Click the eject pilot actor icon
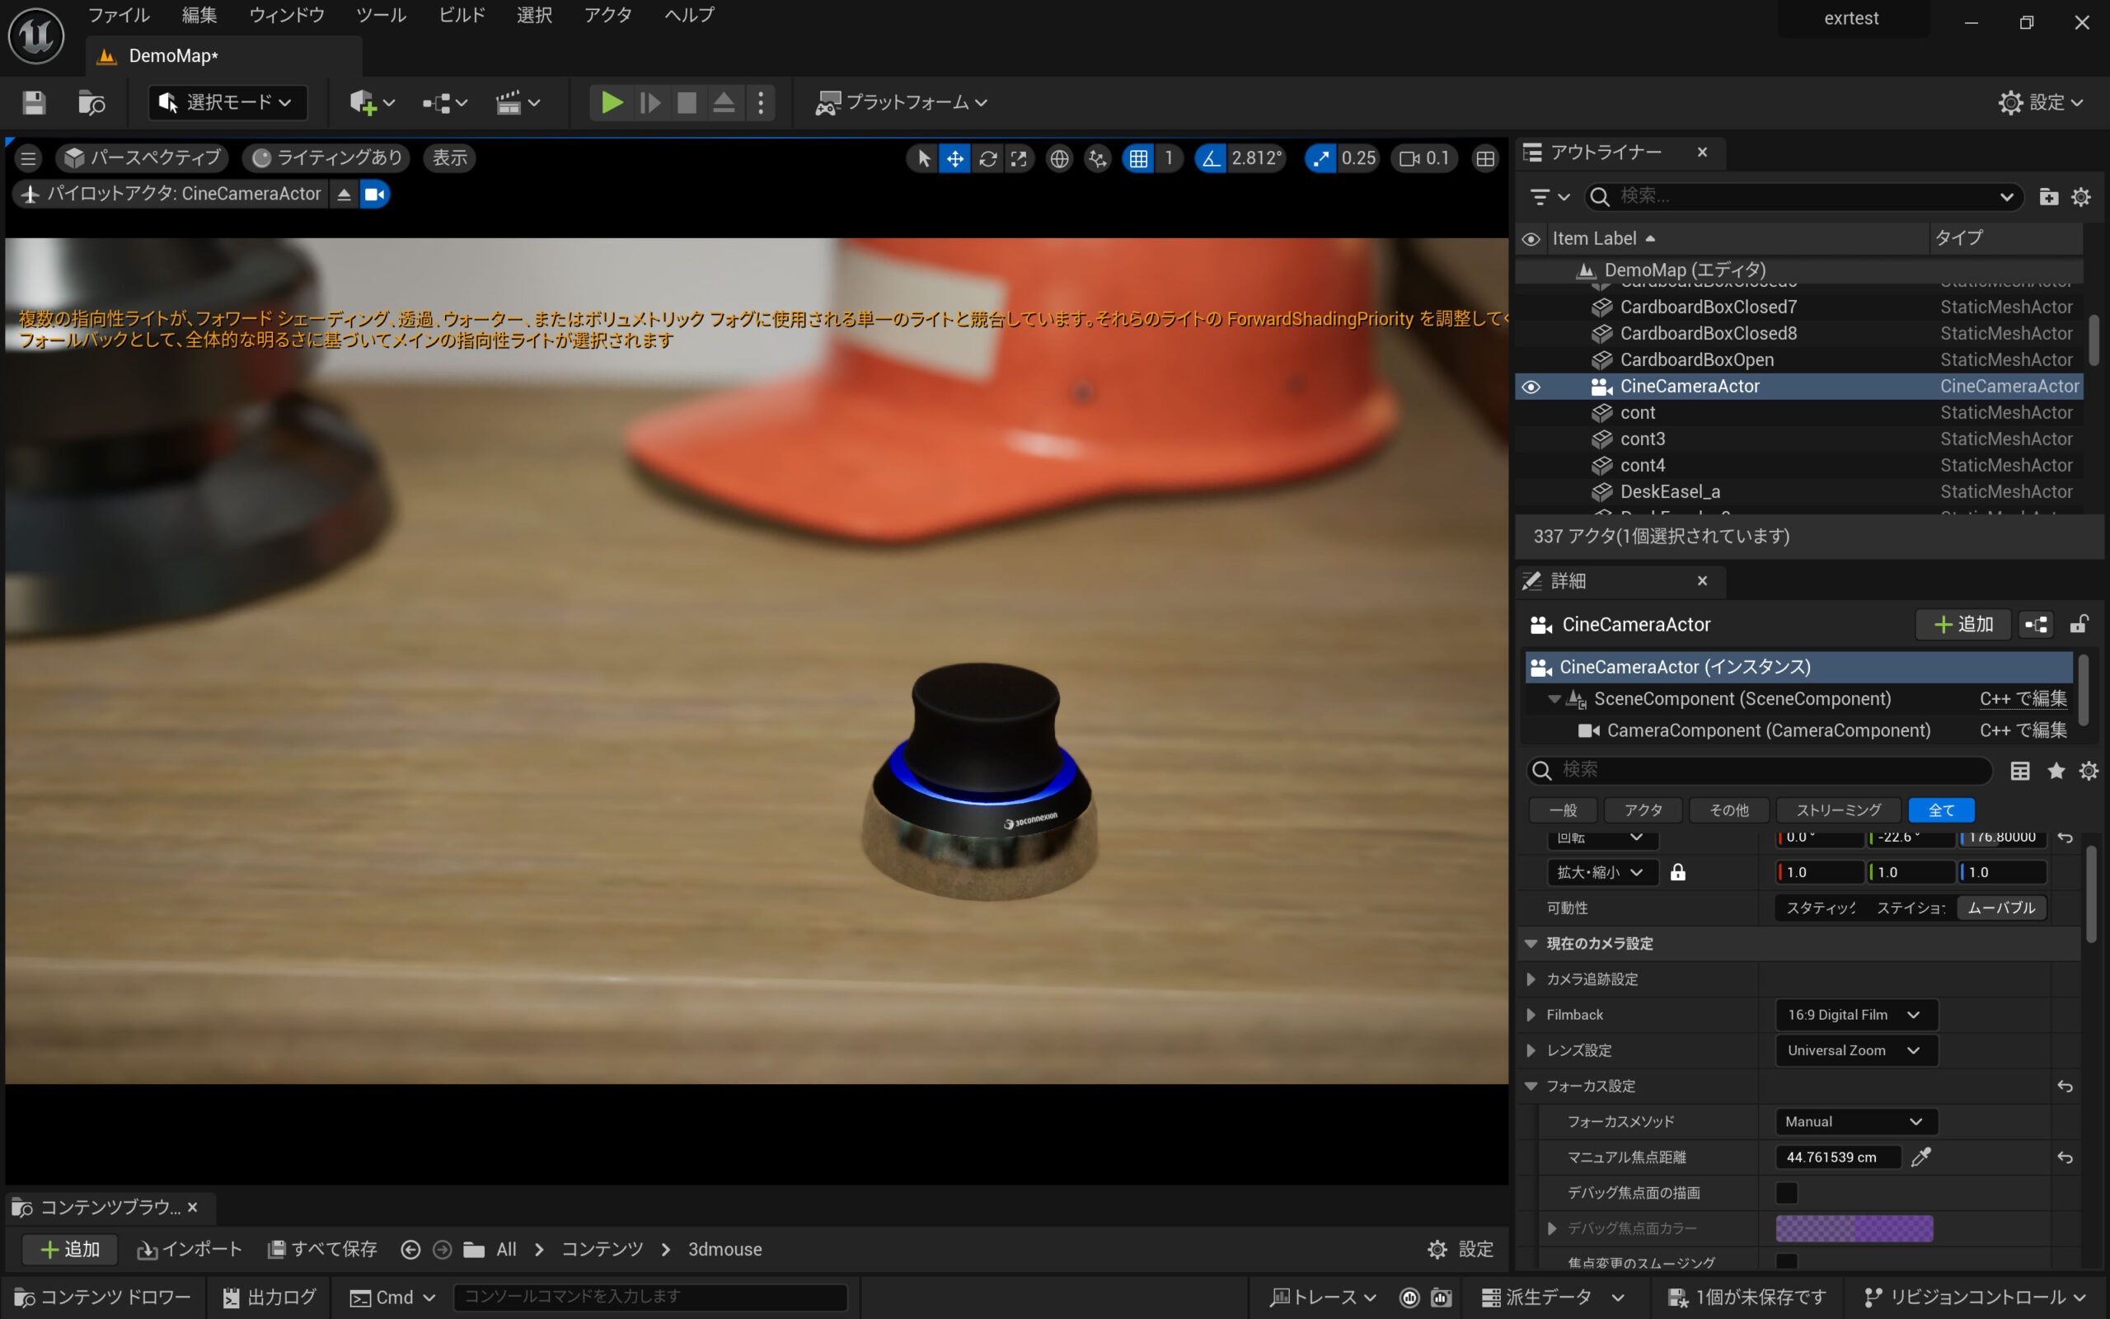 click(x=344, y=194)
